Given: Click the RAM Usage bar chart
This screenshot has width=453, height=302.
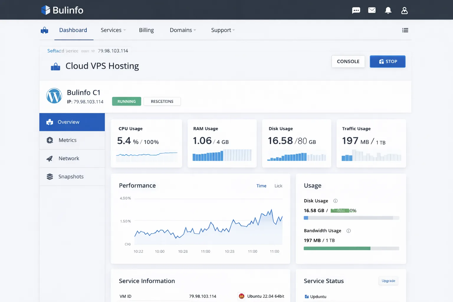Looking at the screenshot, I should (x=222, y=155).
